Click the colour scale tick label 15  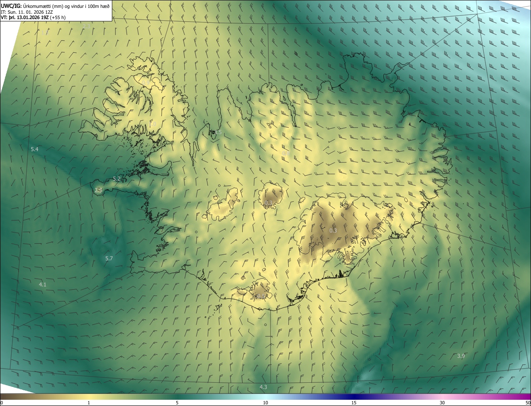pyautogui.click(x=354, y=403)
